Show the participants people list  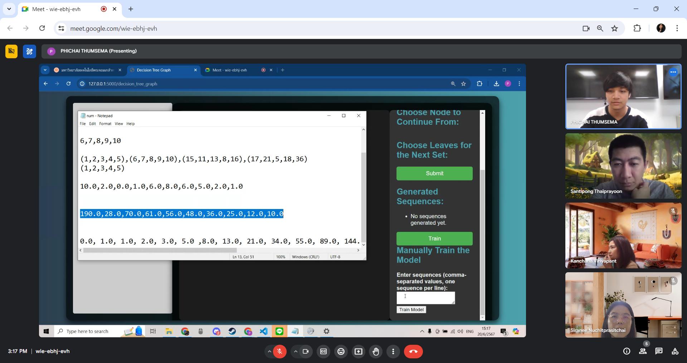click(x=643, y=351)
